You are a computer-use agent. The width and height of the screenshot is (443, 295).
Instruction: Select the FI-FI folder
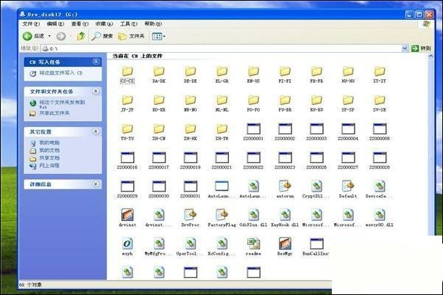[x=285, y=75]
